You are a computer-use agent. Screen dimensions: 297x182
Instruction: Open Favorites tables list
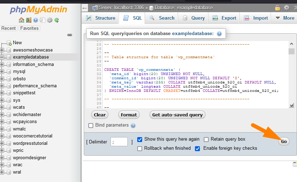[x=29, y=28]
